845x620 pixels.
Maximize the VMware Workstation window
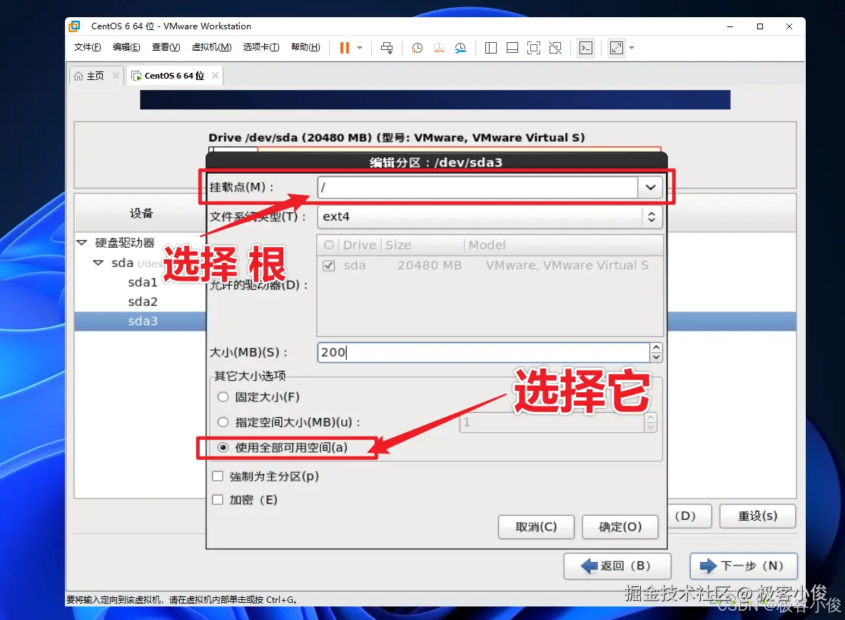pyautogui.click(x=760, y=26)
